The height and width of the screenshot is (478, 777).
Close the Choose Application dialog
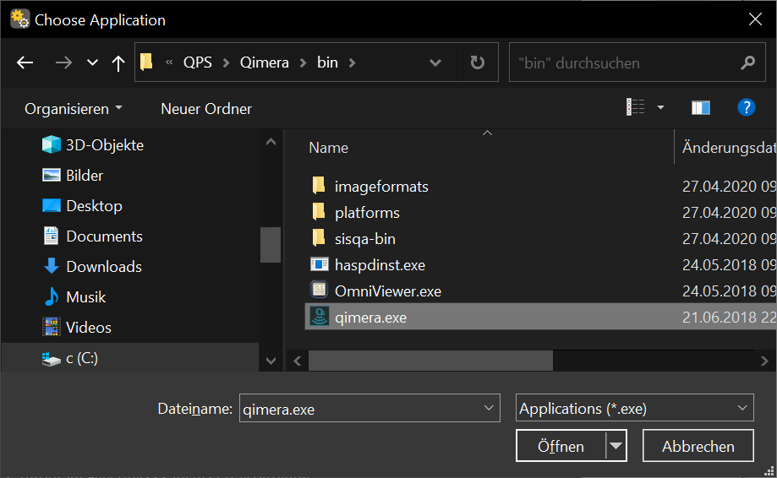[755, 19]
